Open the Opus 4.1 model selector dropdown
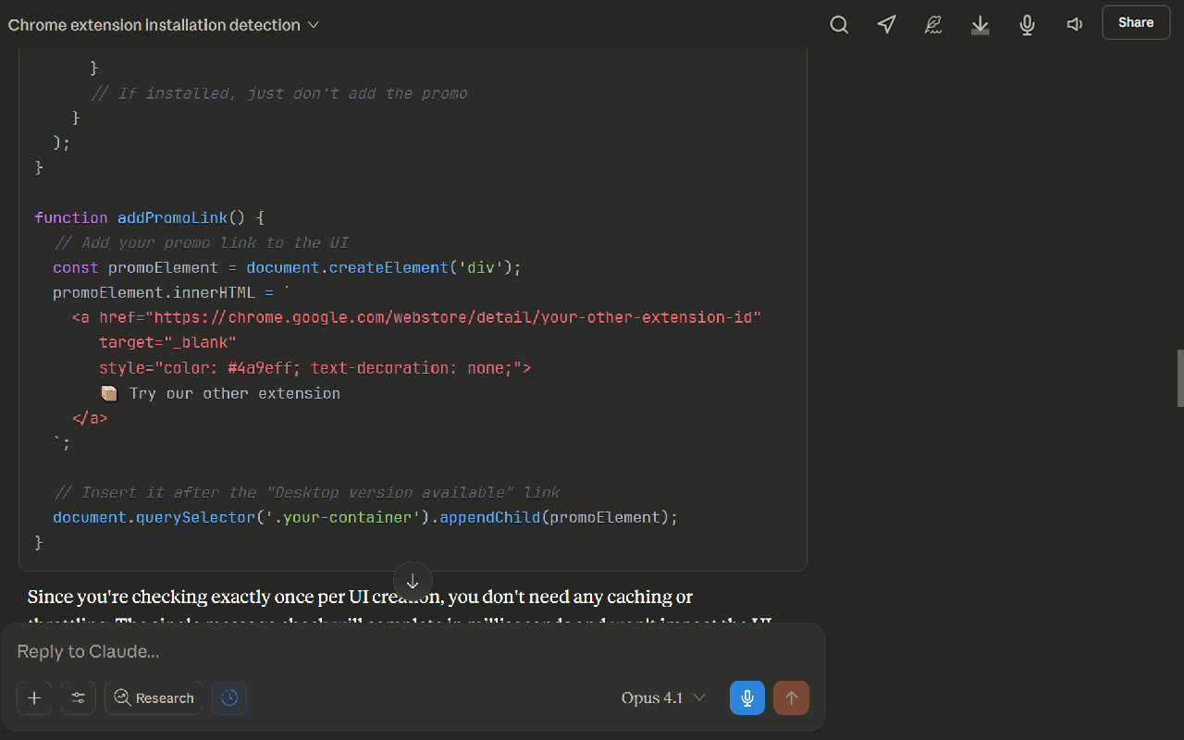 tap(663, 698)
